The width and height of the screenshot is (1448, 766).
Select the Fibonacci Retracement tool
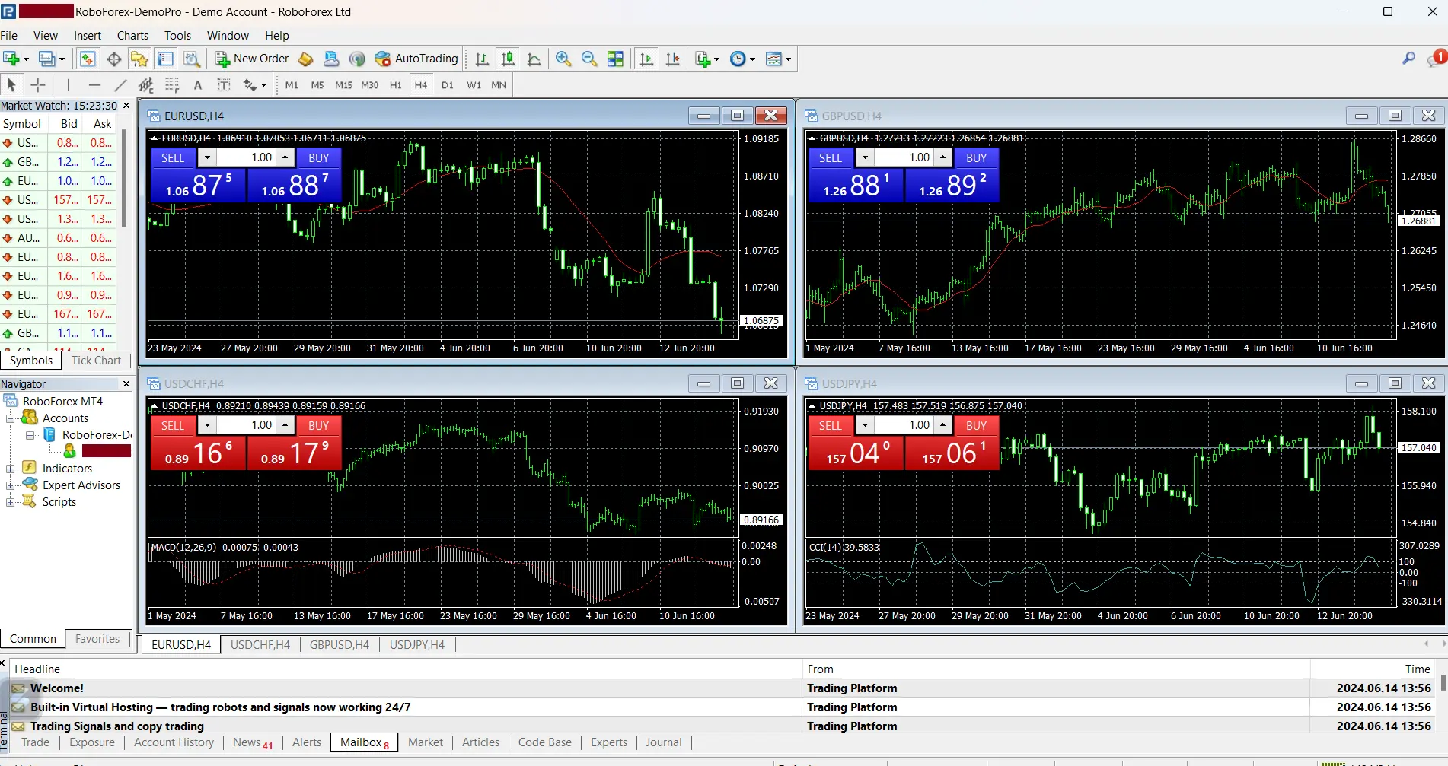[x=172, y=85]
